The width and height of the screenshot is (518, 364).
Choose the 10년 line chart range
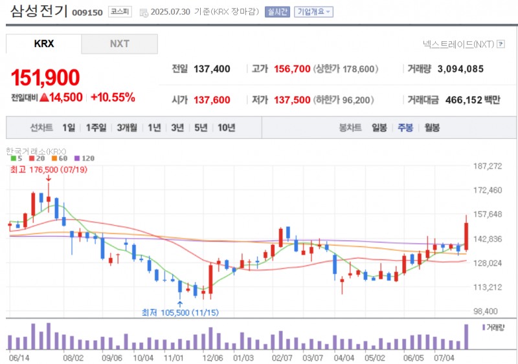227,128
